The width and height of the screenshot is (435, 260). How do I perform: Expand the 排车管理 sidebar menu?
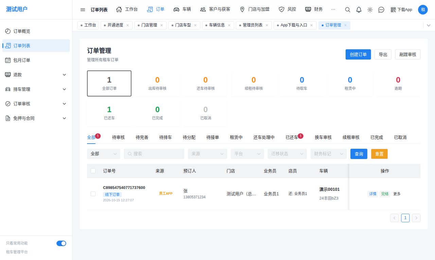(36, 89)
